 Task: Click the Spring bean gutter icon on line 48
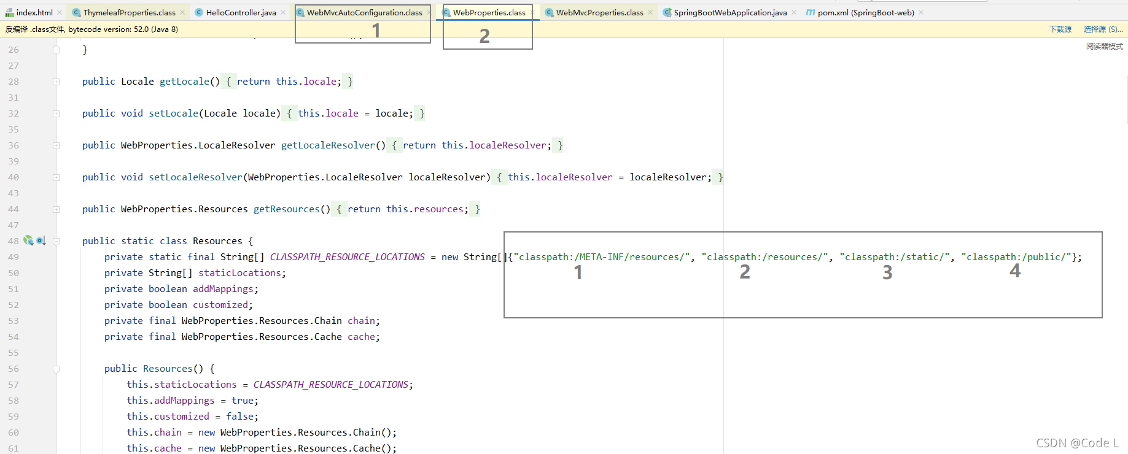coord(28,240)
